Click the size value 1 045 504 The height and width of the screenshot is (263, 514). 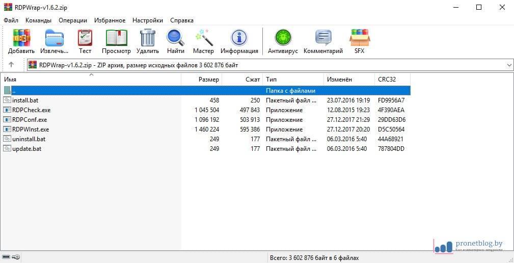click(x=207, y=110)
